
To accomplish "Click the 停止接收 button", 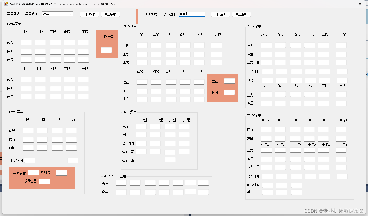I will [x=110, y=14].
